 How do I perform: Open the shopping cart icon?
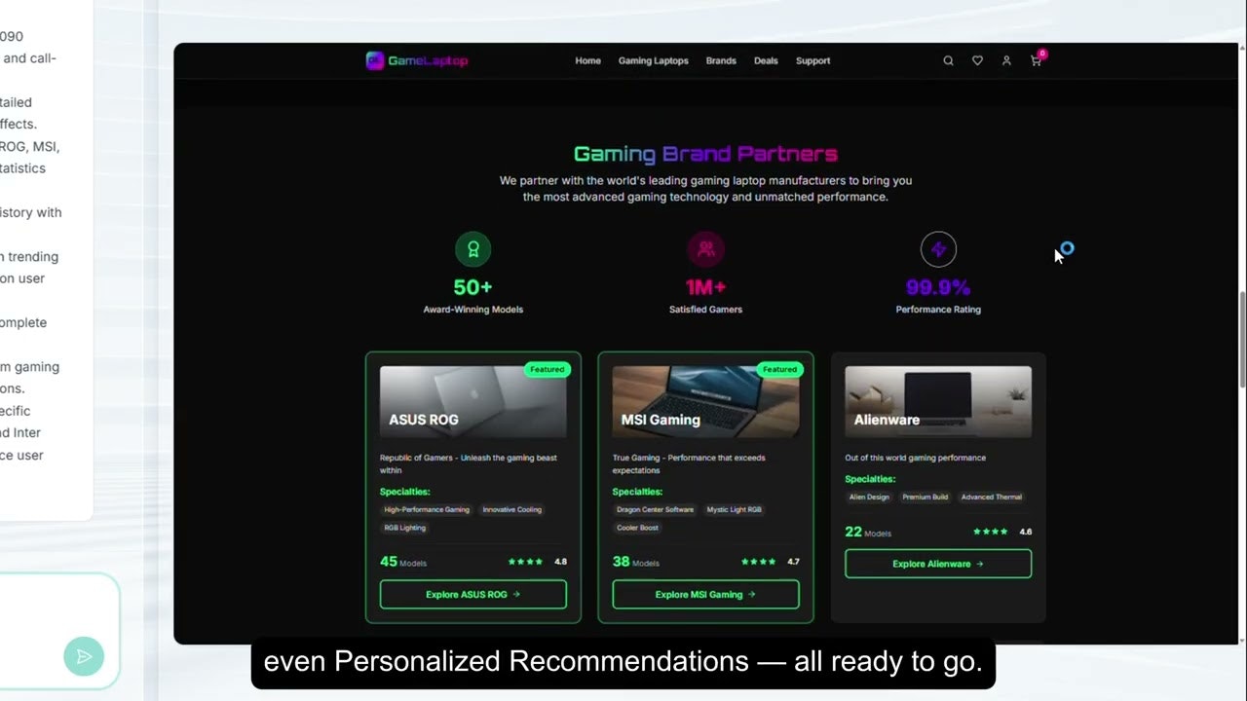[x=1036, y=60]
